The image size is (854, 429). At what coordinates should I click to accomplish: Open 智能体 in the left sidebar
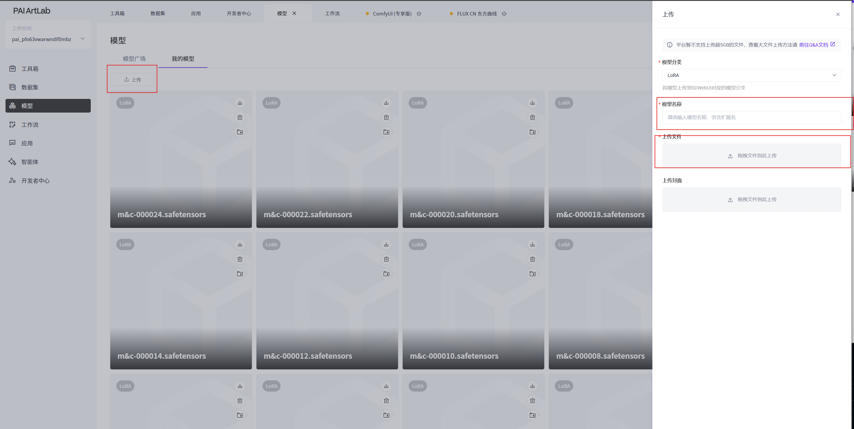[30, 162]
